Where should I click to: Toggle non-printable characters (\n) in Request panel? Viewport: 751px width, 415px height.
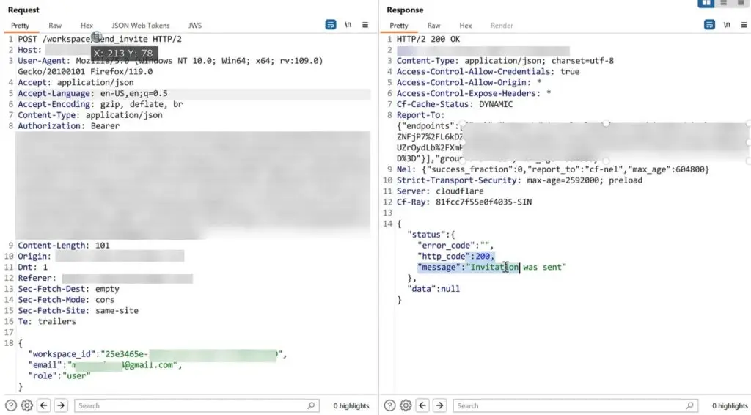click(348, 24)
